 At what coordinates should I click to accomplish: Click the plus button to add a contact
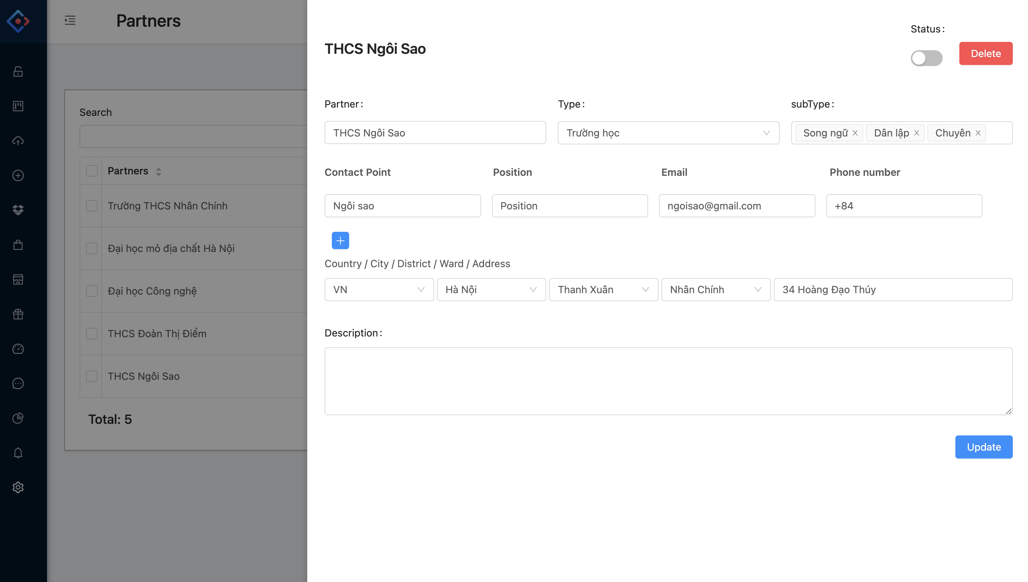(340, 240)
